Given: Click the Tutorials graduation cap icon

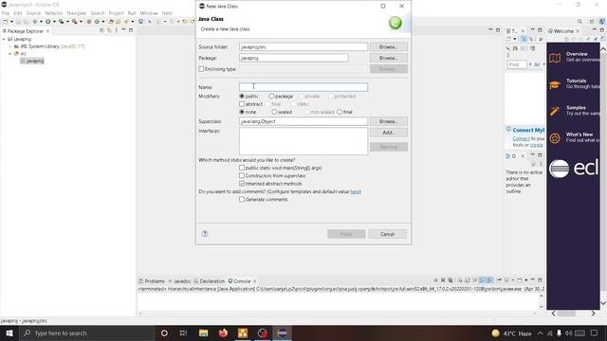Looking at the screenshot, I should [x=555, y=84].
